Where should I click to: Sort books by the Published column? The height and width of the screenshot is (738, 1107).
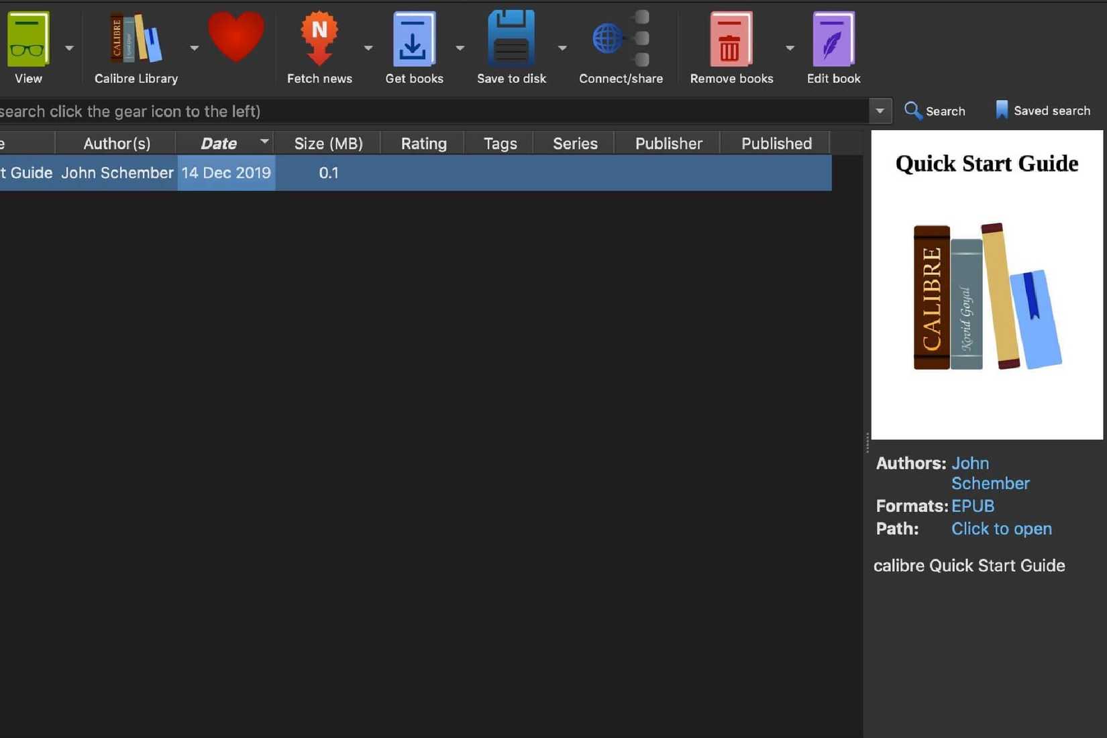pos(776,143)
